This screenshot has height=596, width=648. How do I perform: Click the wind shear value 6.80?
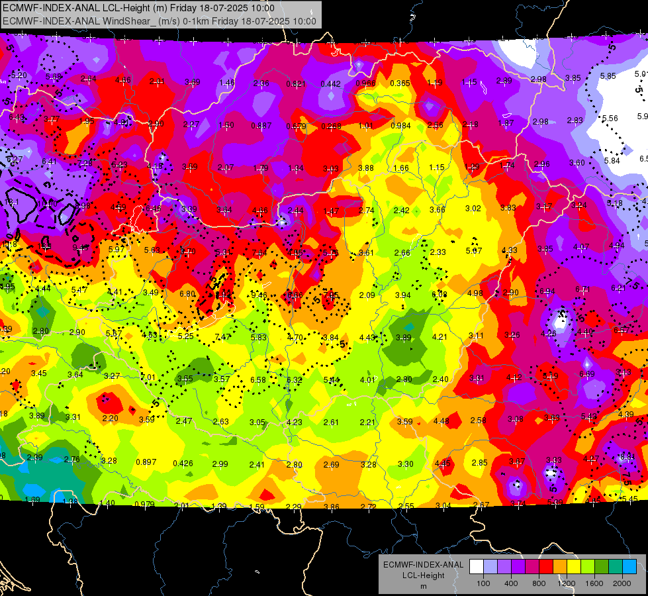pyautogui.click(x=187, y=293)
